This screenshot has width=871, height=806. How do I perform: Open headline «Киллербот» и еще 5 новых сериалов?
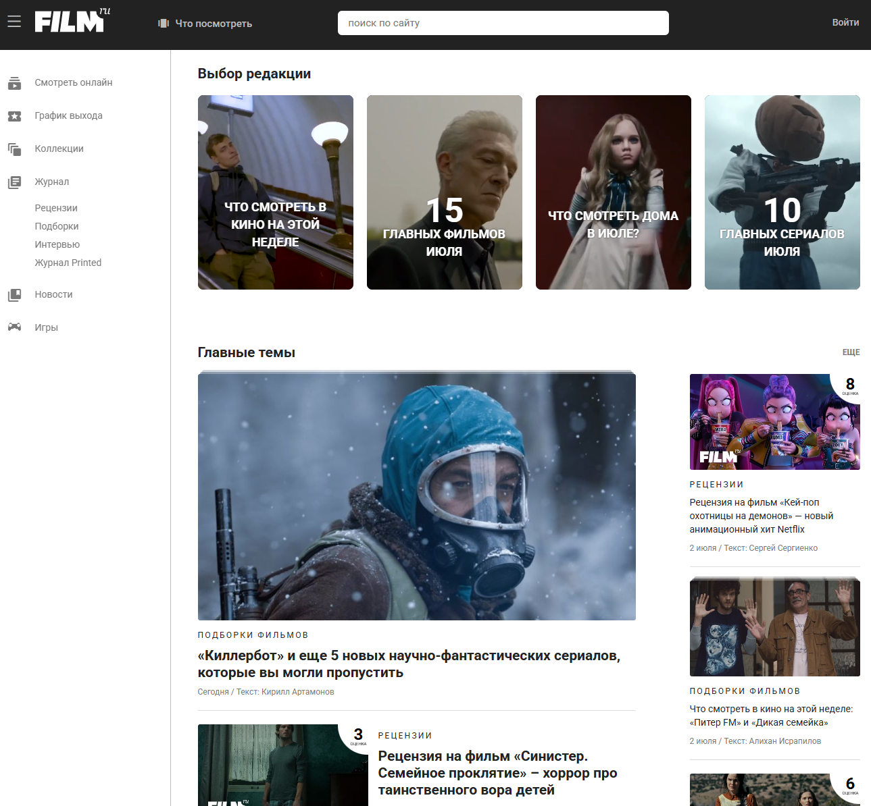[409, 664]
